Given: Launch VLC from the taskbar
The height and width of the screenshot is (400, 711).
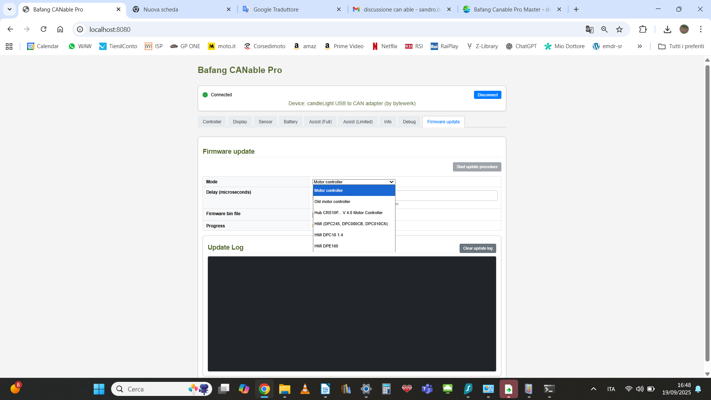Looking at the screenshot, I should point(305,389).
